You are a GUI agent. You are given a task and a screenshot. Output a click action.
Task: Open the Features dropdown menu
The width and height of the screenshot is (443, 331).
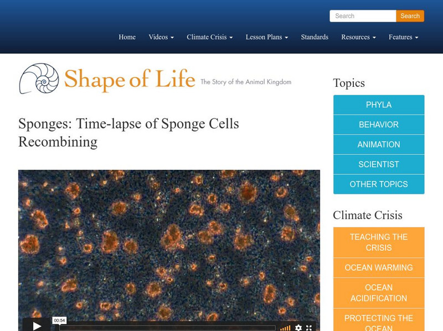tap(405, 37)
